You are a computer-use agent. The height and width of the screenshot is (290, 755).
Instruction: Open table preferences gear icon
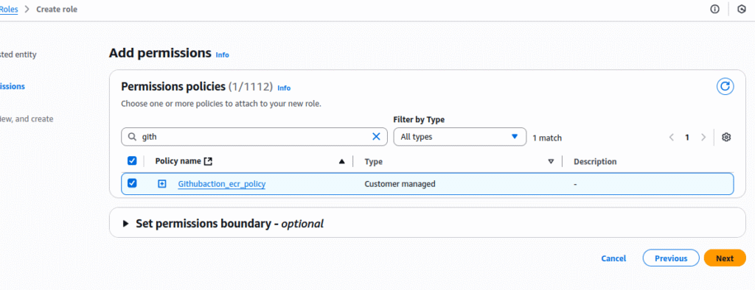coord(726,137)
